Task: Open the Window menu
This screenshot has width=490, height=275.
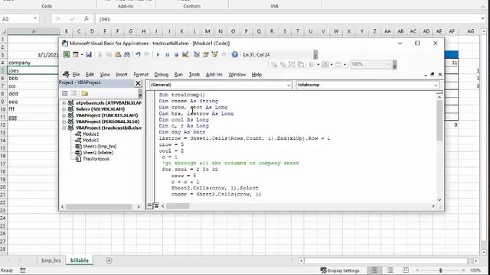Action: pos(237,75)
